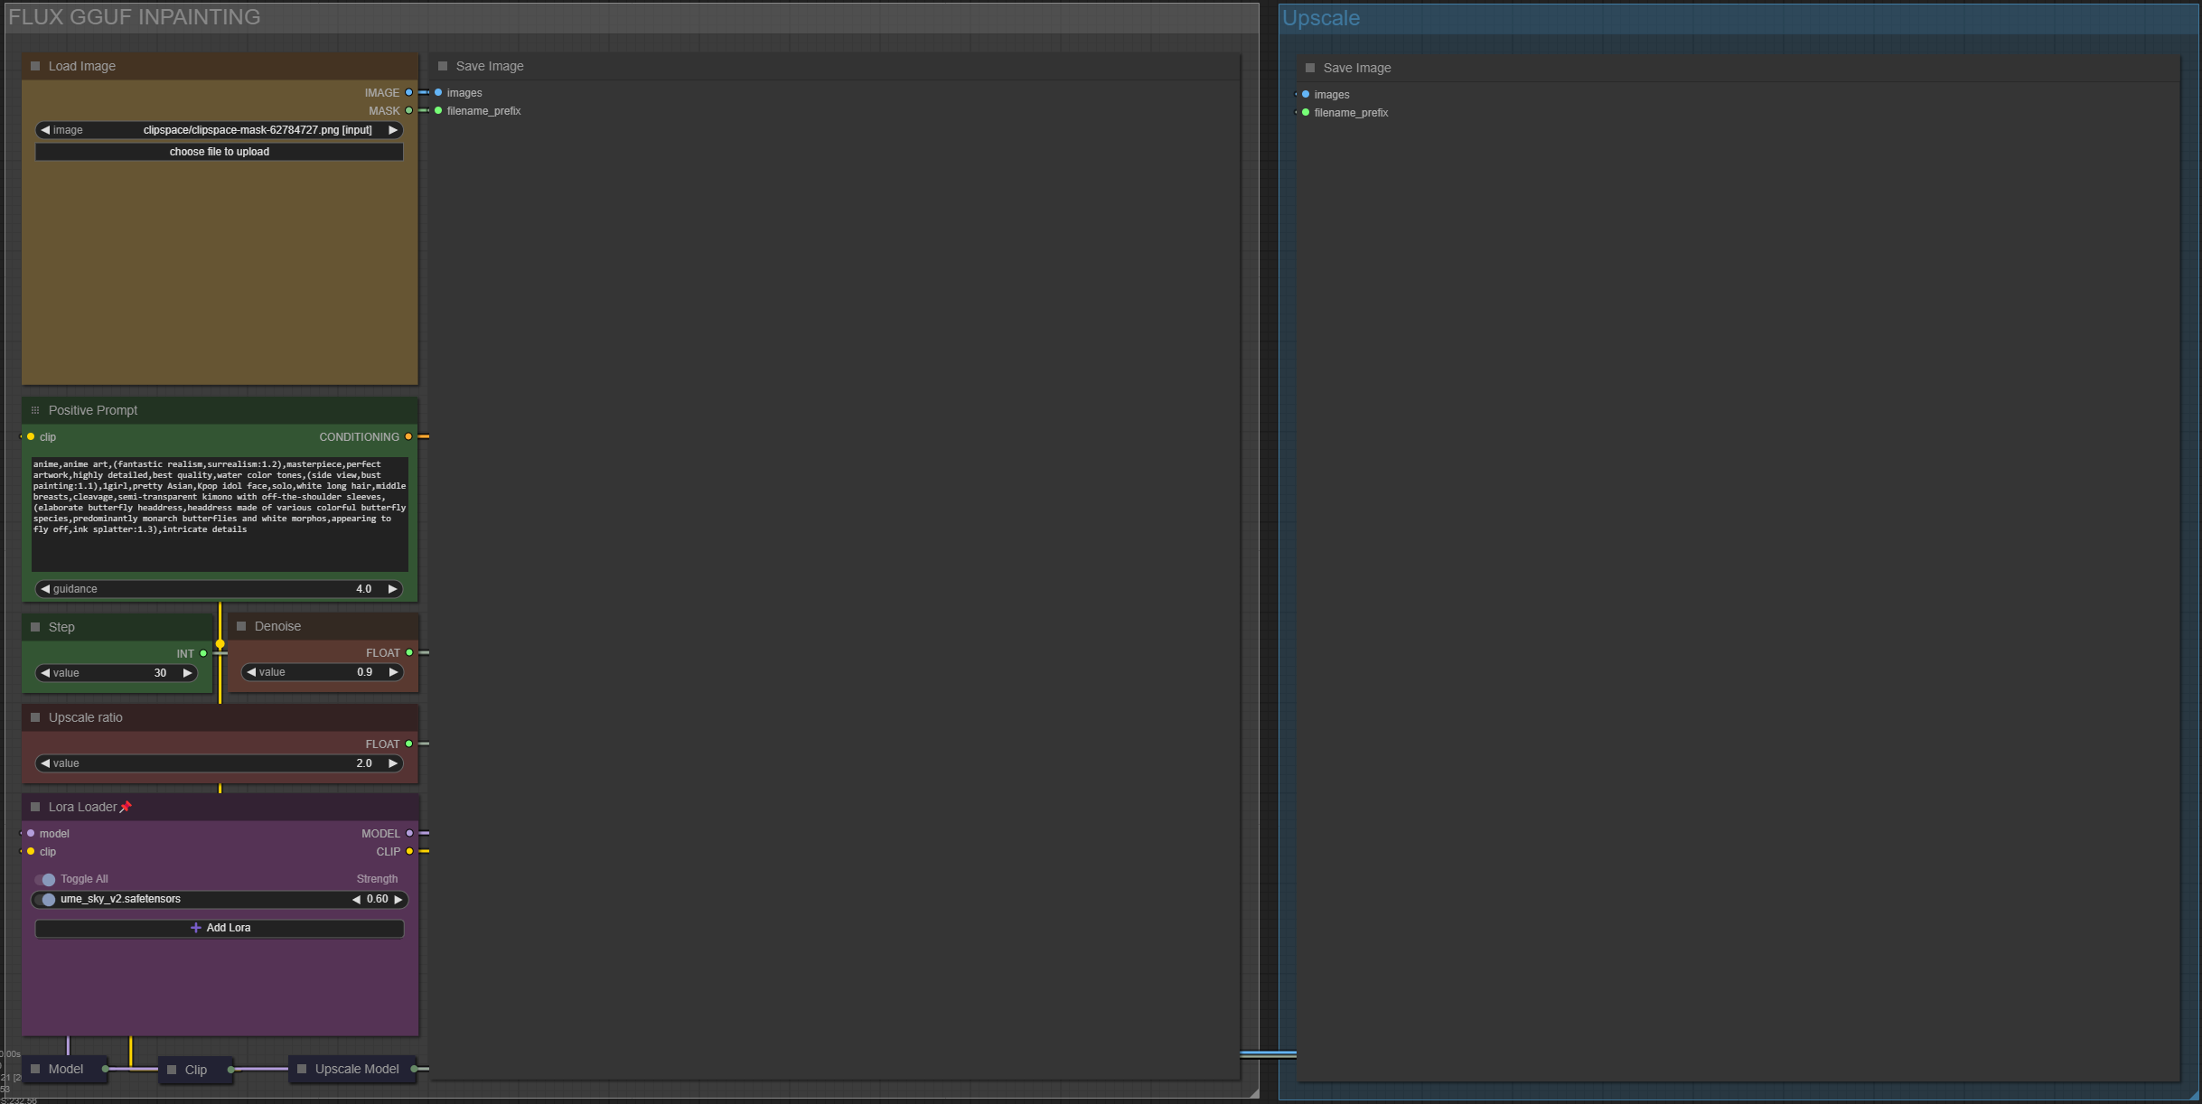
Task: Collapse the Load Image node via its dot
Action: click(x=36, y=66)
